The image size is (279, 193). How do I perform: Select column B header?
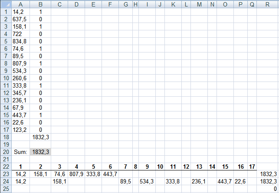coord(40,4)
